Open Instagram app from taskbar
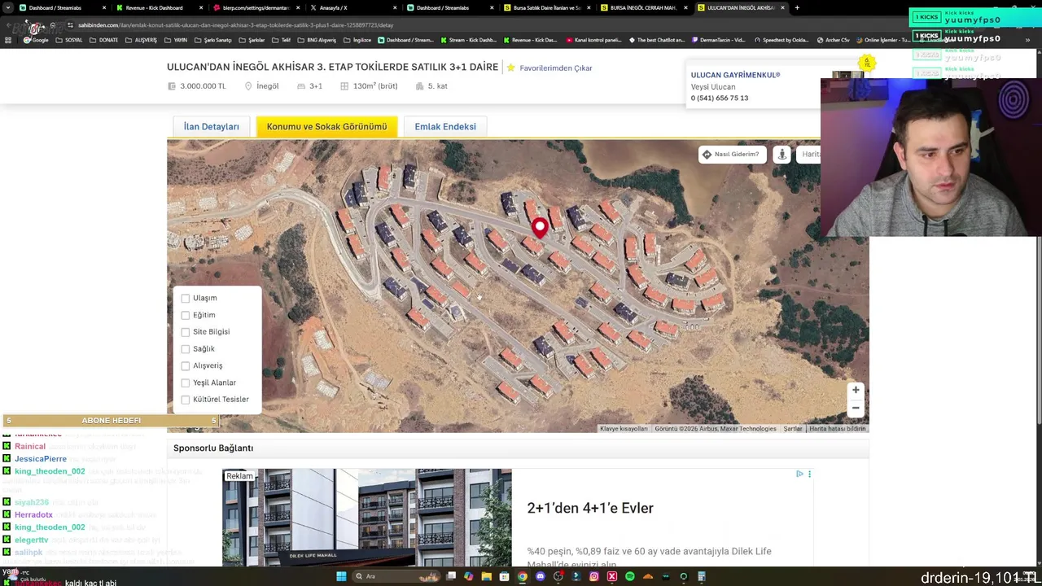1042x586 pixels. pos(593,576)
